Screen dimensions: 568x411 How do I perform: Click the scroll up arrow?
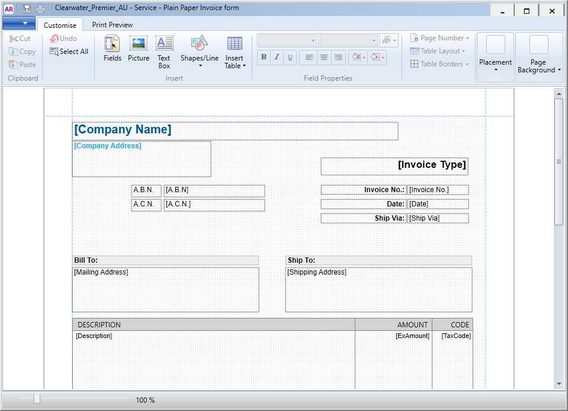(x=559, y=94)
